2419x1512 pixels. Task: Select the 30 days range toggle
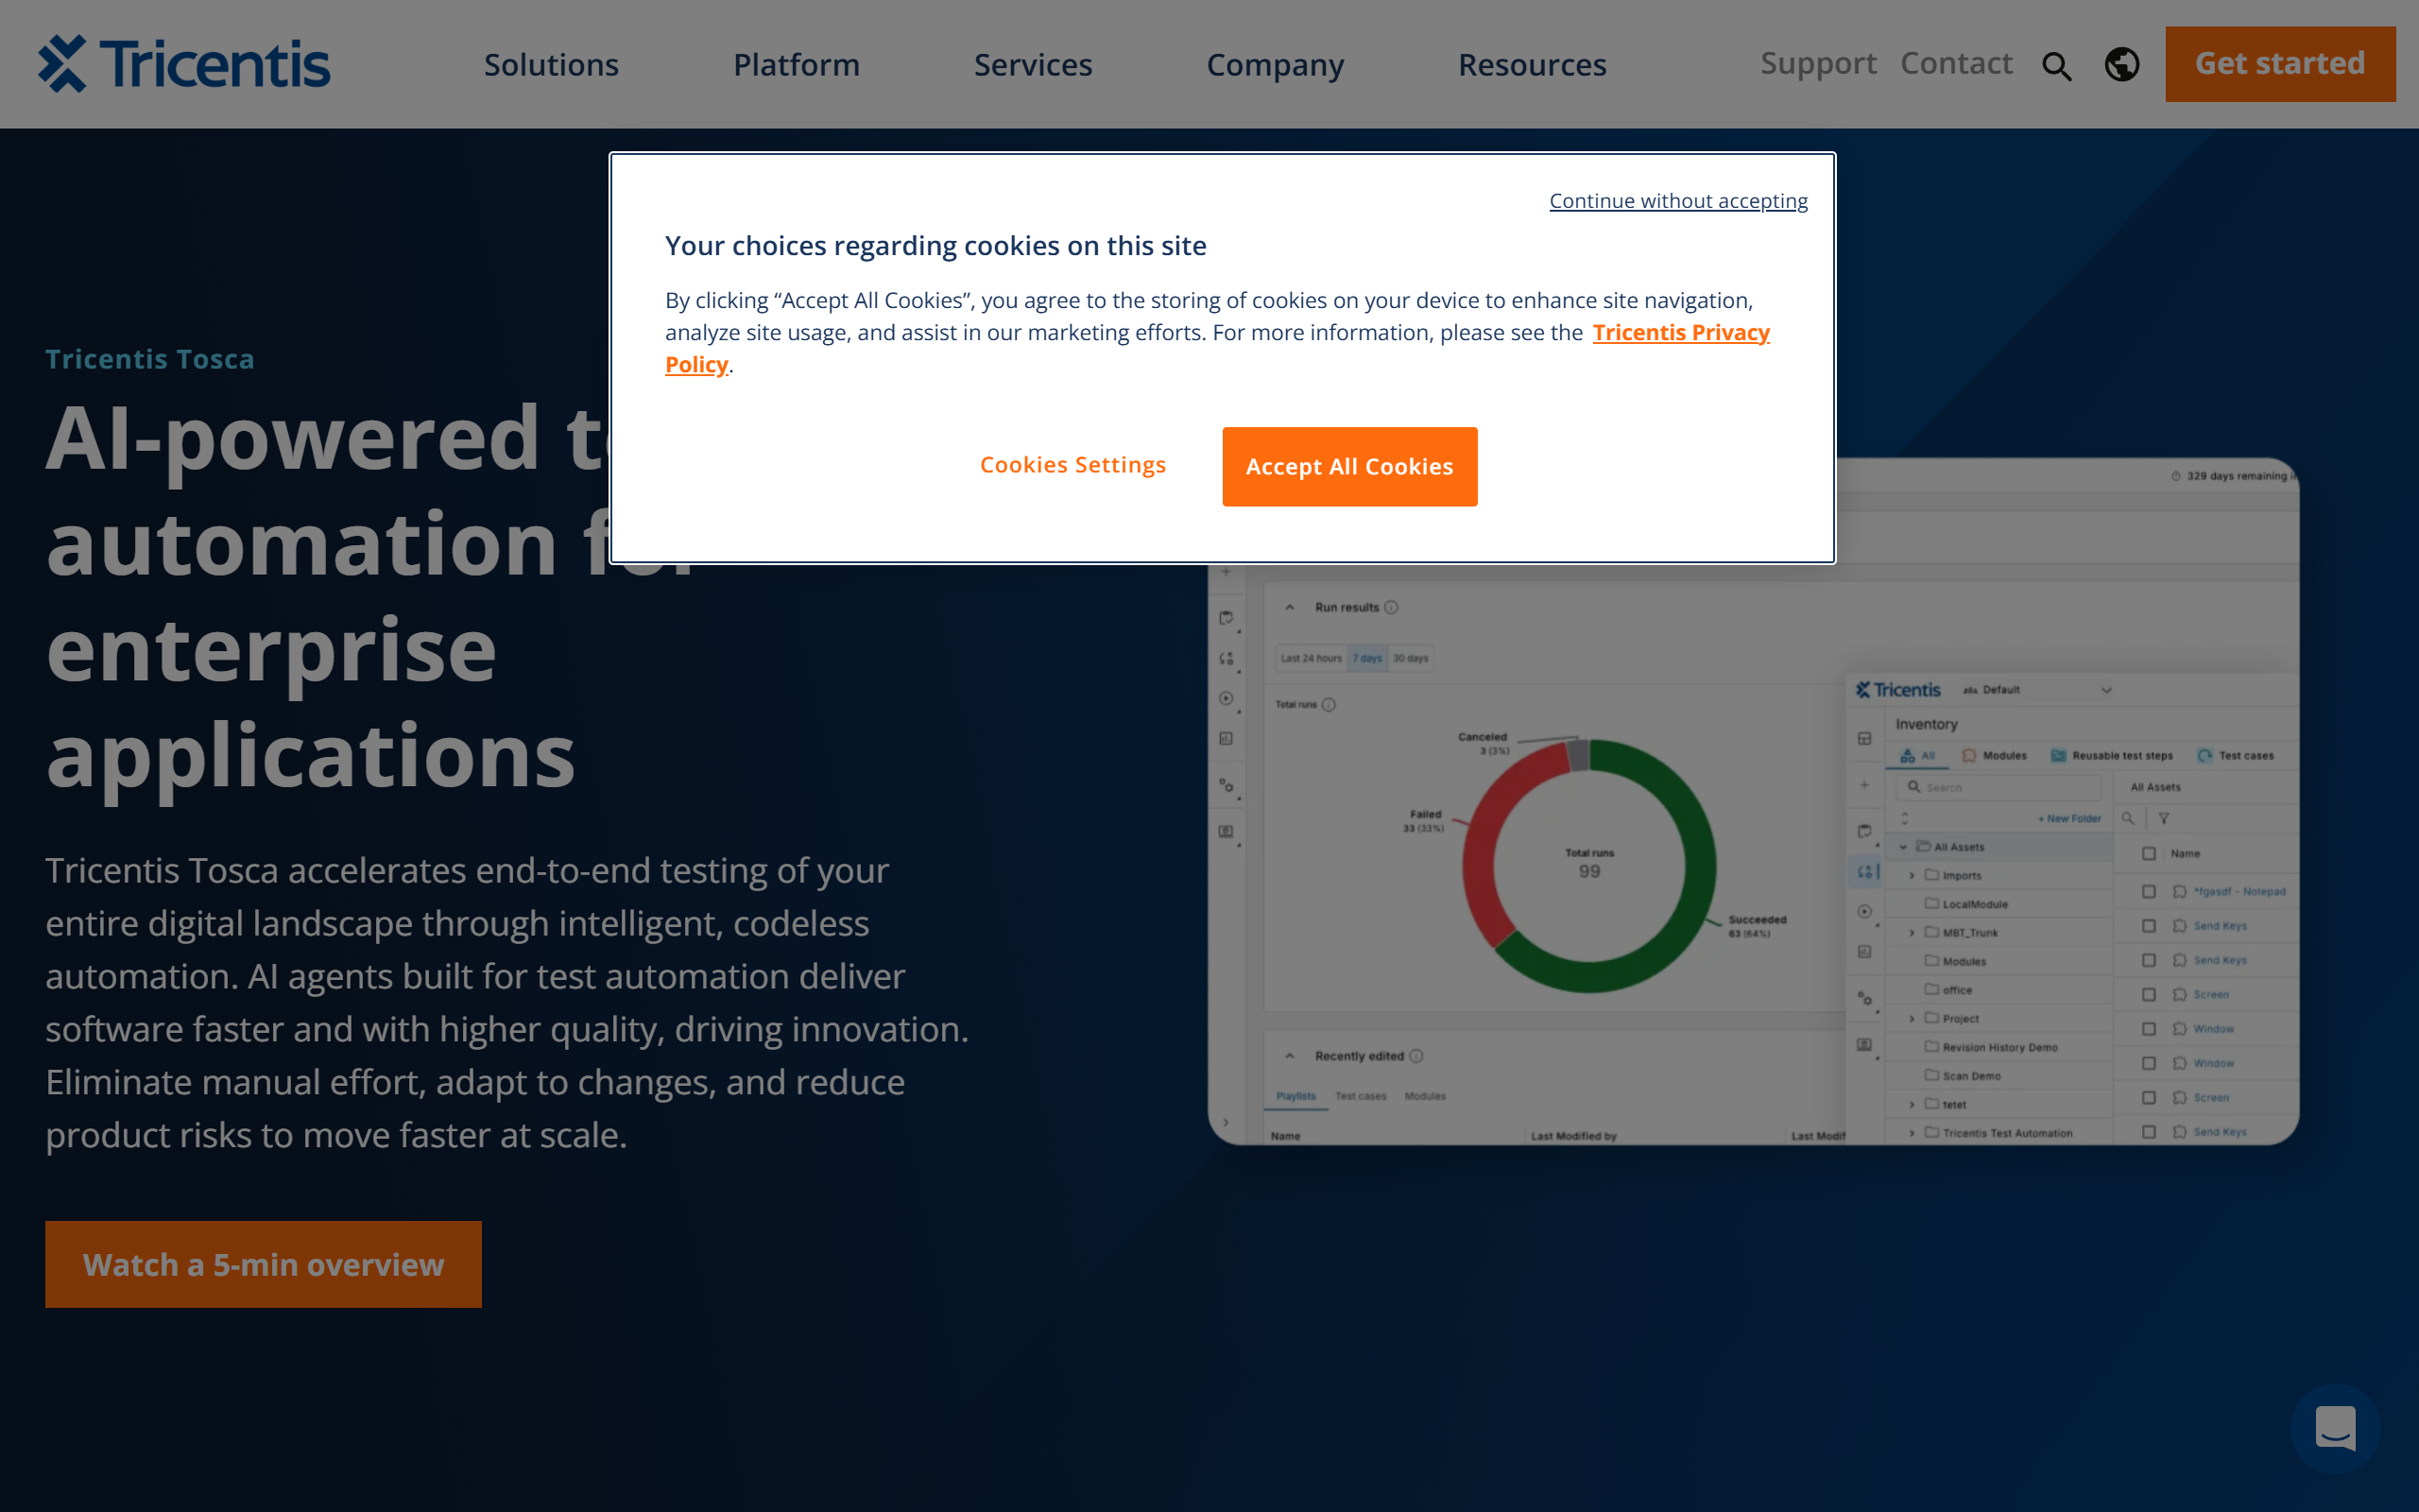point(1411,658)
